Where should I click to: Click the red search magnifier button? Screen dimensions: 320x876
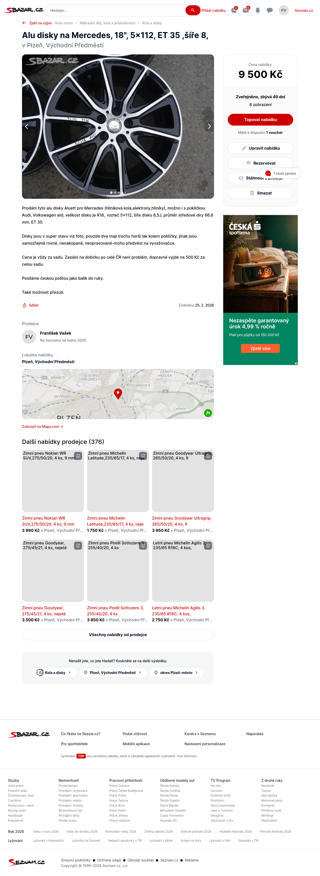click(193, 10)
